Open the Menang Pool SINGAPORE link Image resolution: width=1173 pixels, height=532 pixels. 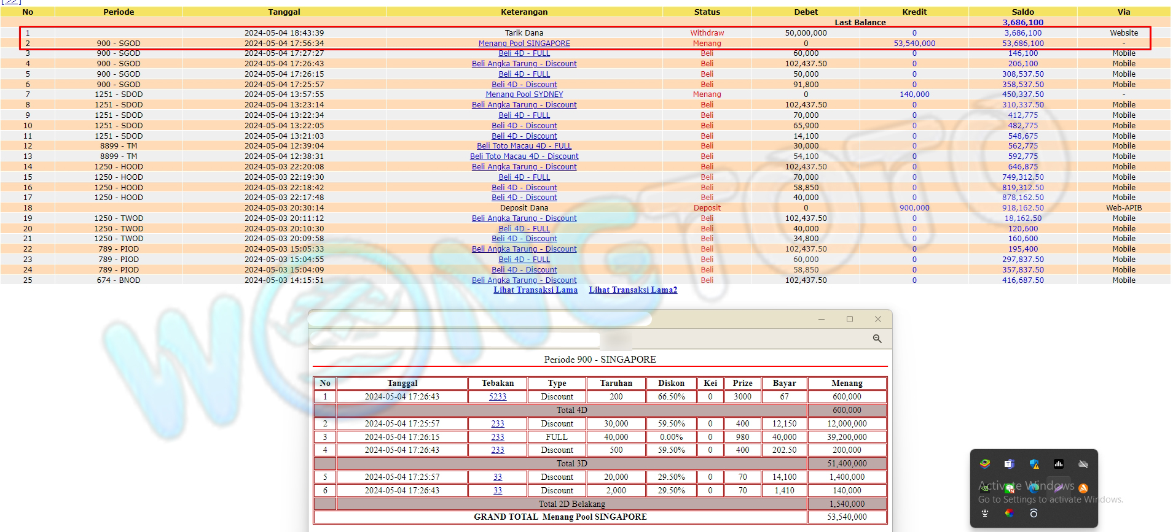[524, 44]
